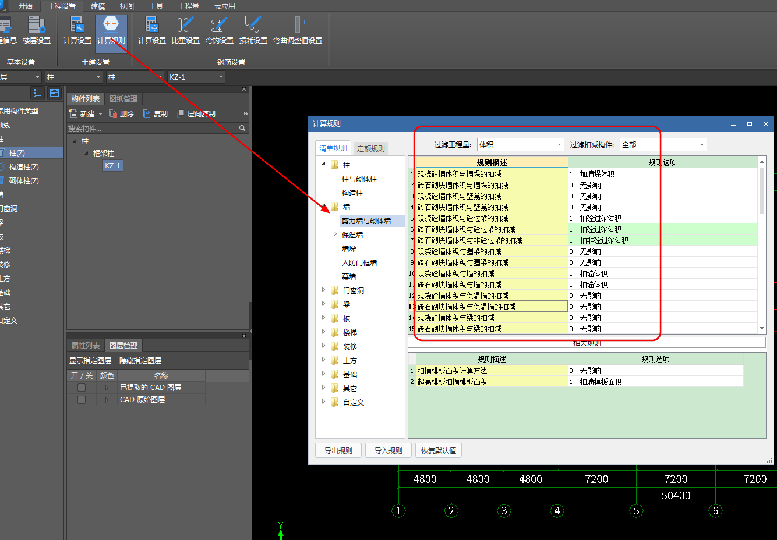Click the 搜索构件 search input field

click(x=153, y=128)
